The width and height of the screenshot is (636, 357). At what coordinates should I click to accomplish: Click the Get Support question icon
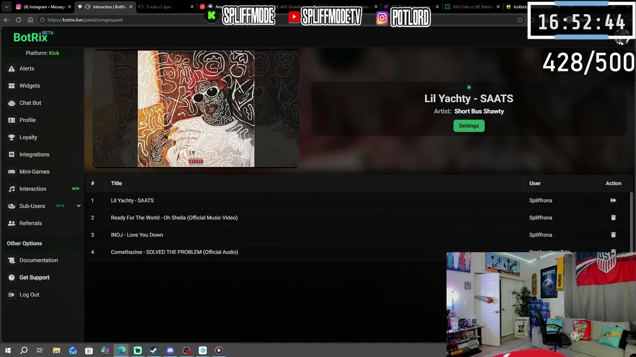click(x=11, y=278)
